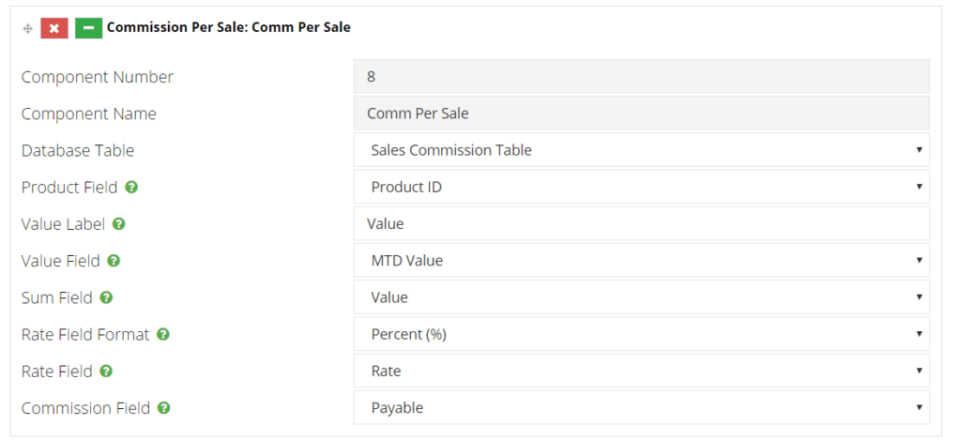Click the help icon next to Commission Field

tap(163, 407)
